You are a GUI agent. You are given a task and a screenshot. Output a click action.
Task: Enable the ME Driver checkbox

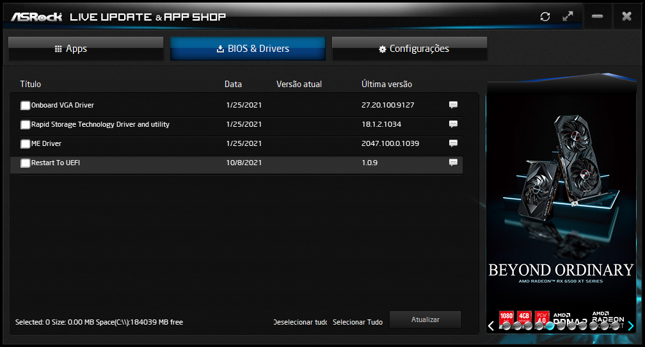25,143
